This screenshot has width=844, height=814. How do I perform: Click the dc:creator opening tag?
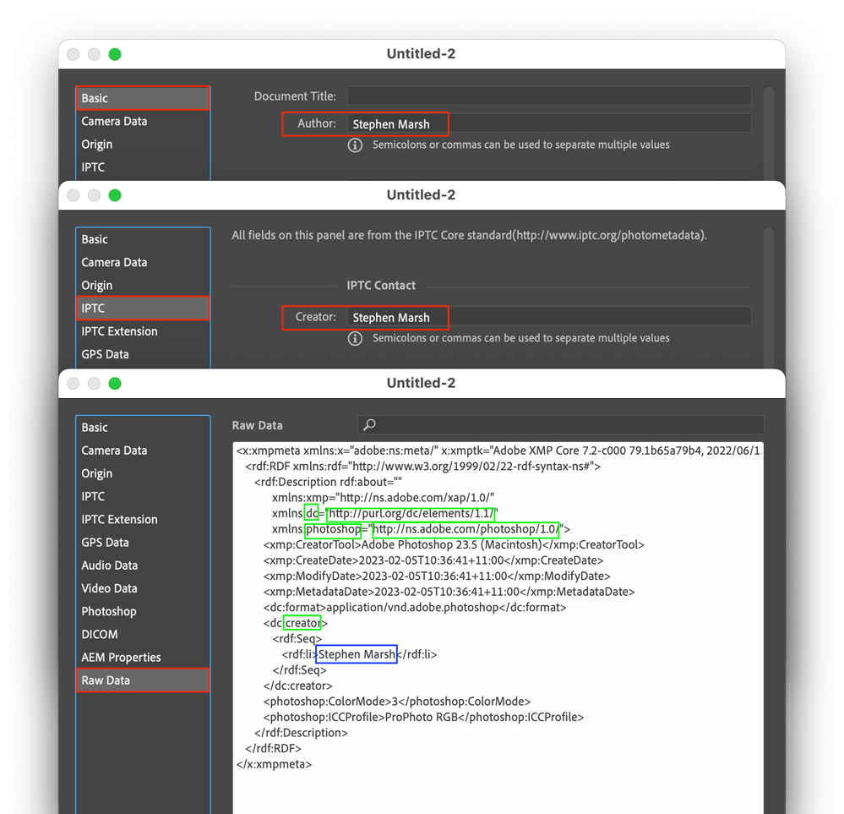[x=295, y=623]
